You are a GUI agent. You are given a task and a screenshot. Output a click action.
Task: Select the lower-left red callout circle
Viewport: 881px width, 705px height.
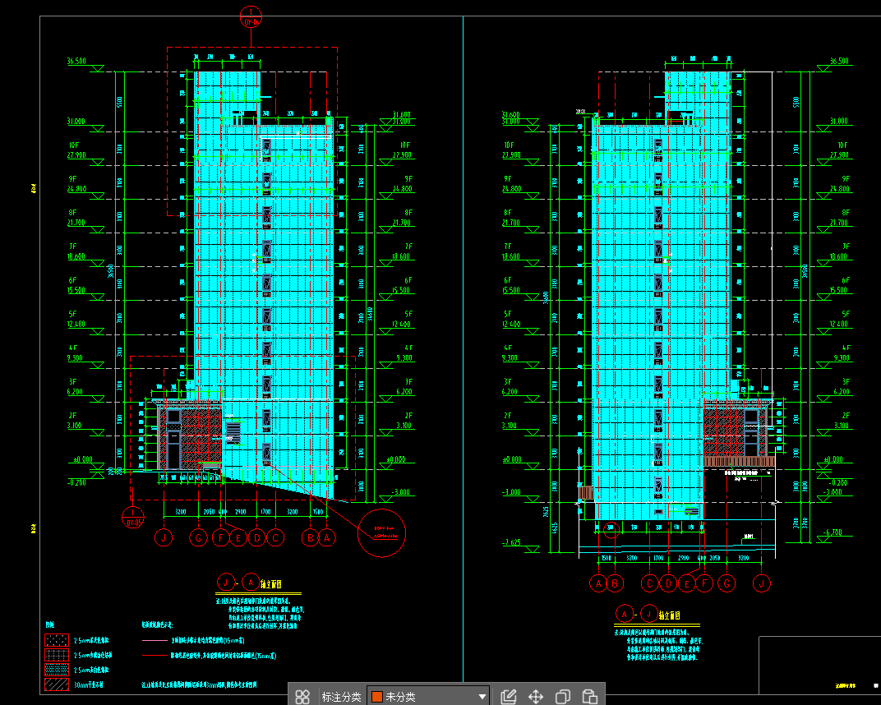click(133, 517)
